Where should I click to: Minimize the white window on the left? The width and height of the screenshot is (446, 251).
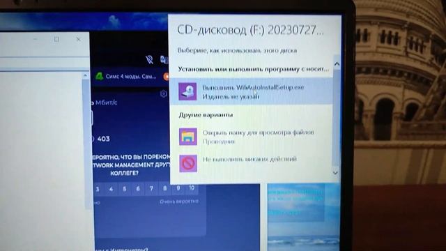pyautogui.click(x=36, y=39)
